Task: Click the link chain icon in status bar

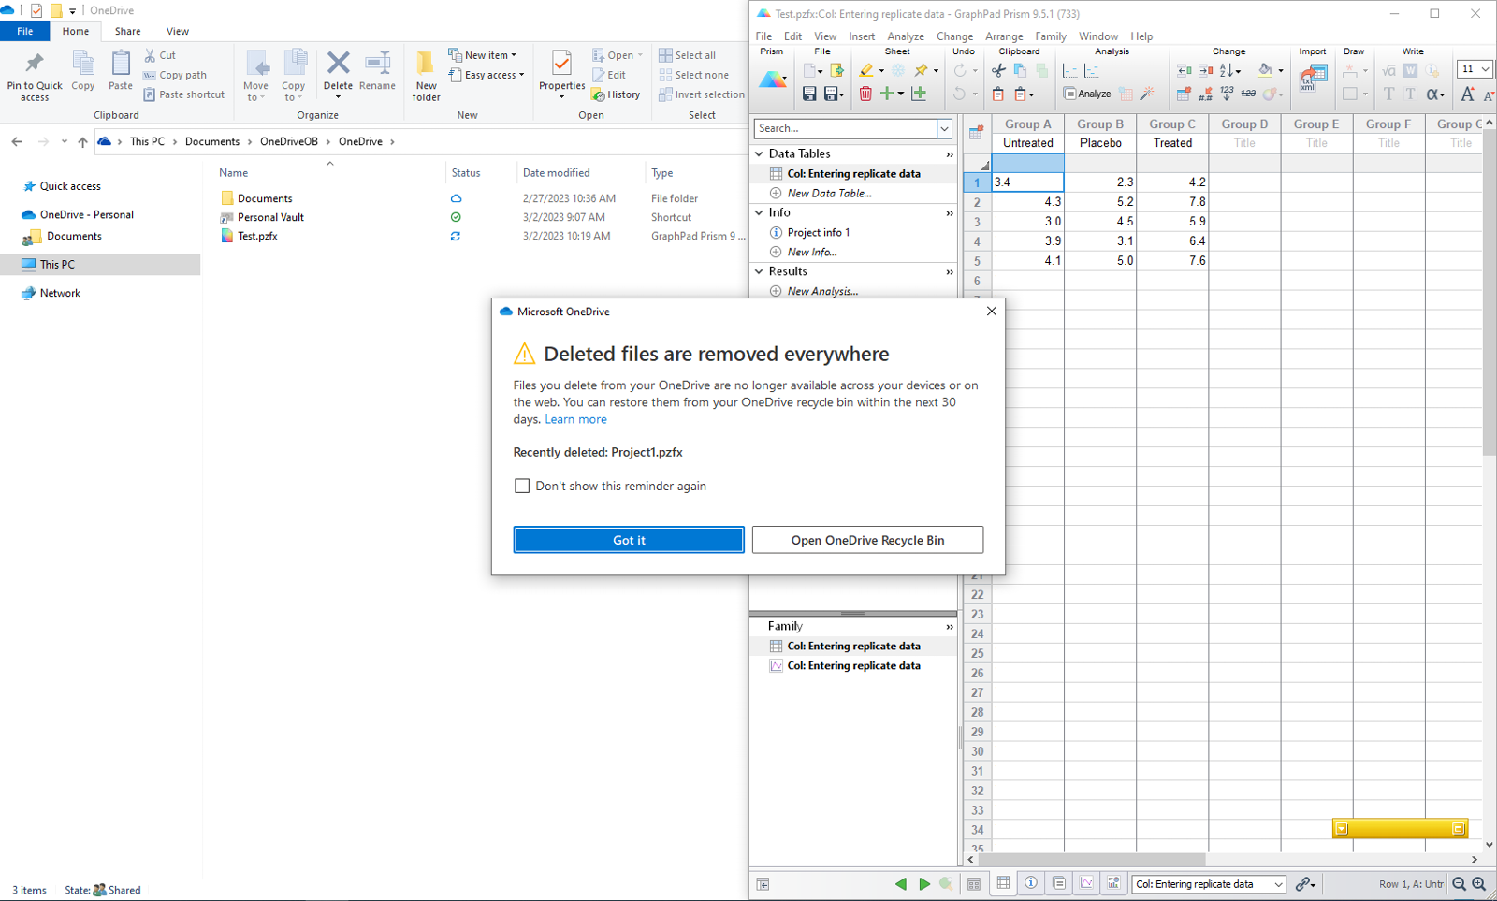Action: pyautogui.click(x=1304, y=884)
